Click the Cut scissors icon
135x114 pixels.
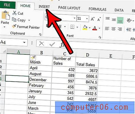(x=15, y=13)
